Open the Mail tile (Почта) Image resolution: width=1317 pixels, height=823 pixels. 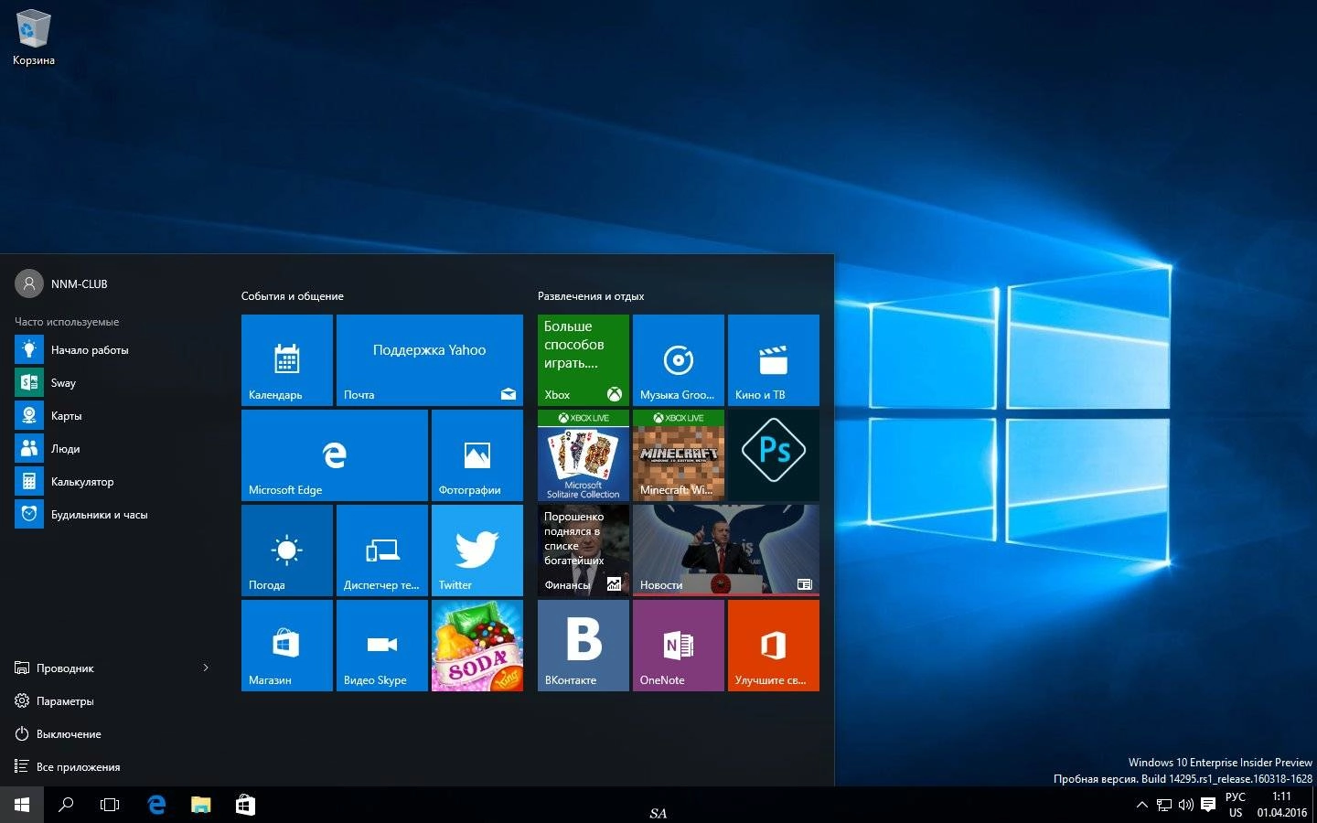[x=430, y=360]
